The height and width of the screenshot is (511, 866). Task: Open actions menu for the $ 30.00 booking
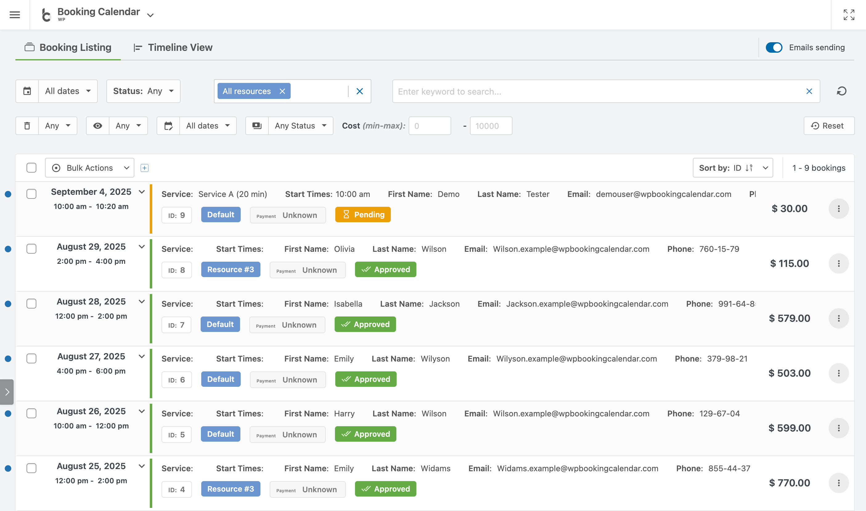pyautogui.click(x=839, y=209)
